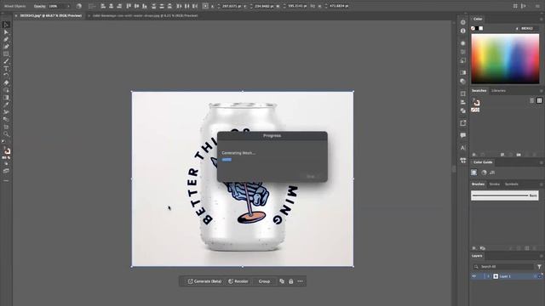Select the None fill icon in Color panel
545x306 pixels.
point(473,28)
